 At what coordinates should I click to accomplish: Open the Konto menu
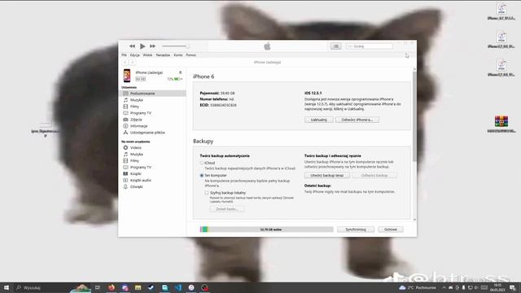178,55
